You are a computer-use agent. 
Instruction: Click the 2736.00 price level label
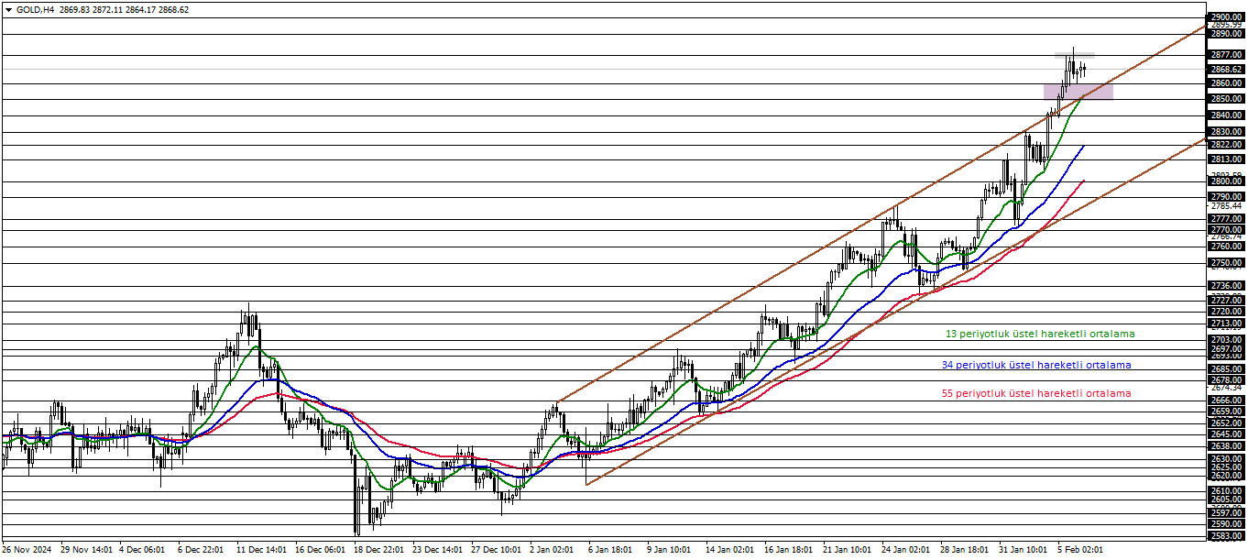1226,286
